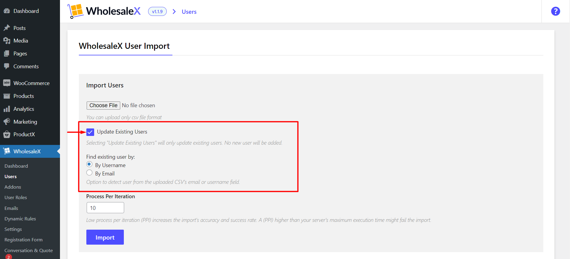Click the Posts pushpin icon
Screen dimensions: 570x259
[7, 28]
